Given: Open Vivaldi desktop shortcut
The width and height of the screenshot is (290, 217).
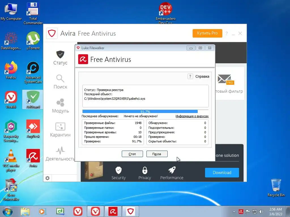Looking at the screenshot, I should (x=11, y=99).
